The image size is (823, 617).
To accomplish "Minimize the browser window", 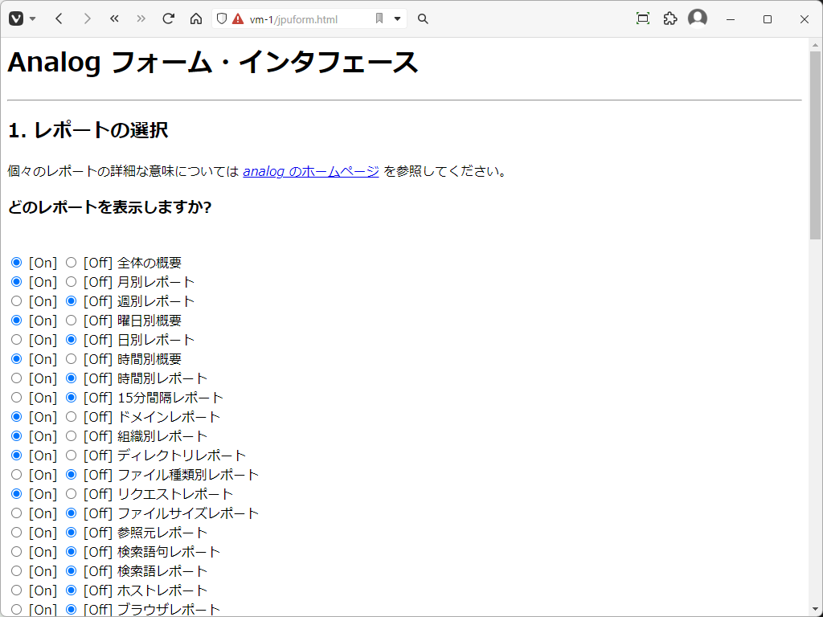I will [x=730, y=19].
